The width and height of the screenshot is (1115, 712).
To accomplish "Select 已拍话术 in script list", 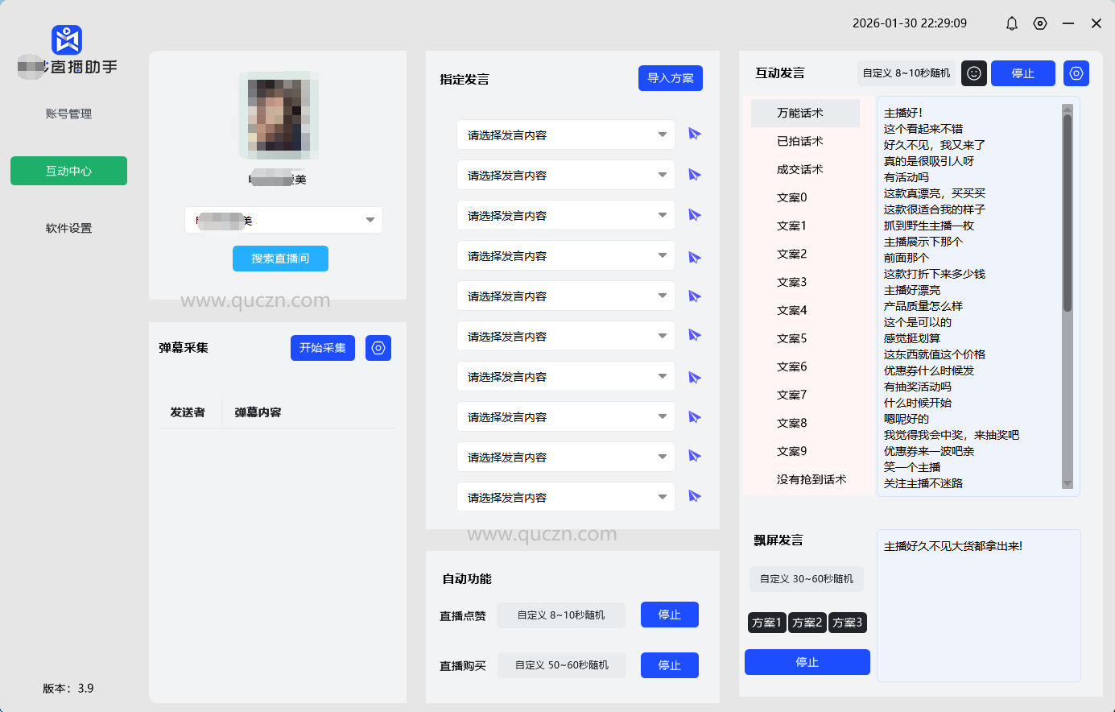I will point(799,141).
